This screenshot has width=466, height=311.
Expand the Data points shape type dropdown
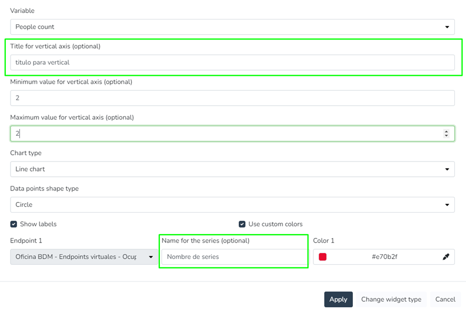point(232,205)
